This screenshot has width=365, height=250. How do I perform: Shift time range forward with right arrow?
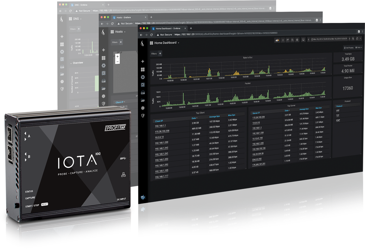(x=349, y=39)
